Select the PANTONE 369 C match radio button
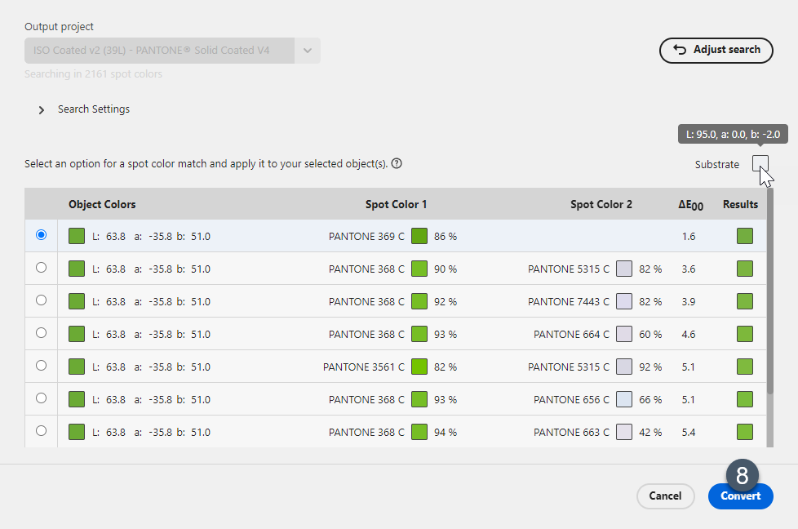This screenshot has height=529, width=798. pos(42,235)
